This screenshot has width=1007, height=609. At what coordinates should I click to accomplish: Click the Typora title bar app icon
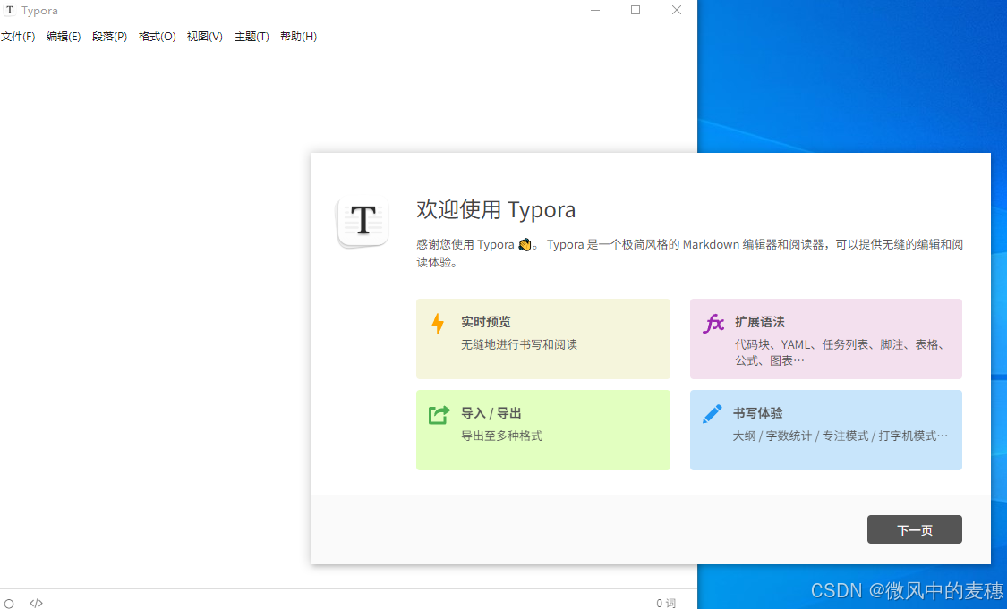tap(10, 10)
